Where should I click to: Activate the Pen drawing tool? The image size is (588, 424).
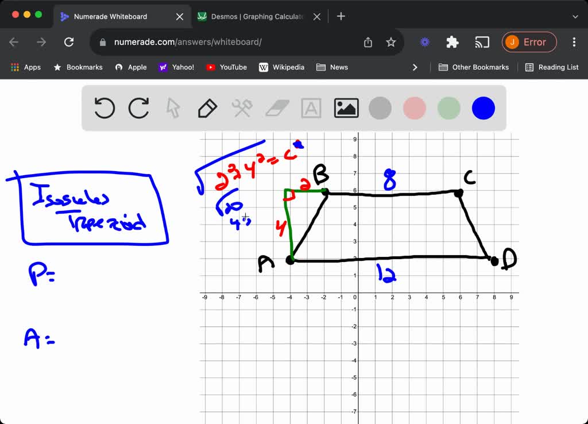(207, 108)
